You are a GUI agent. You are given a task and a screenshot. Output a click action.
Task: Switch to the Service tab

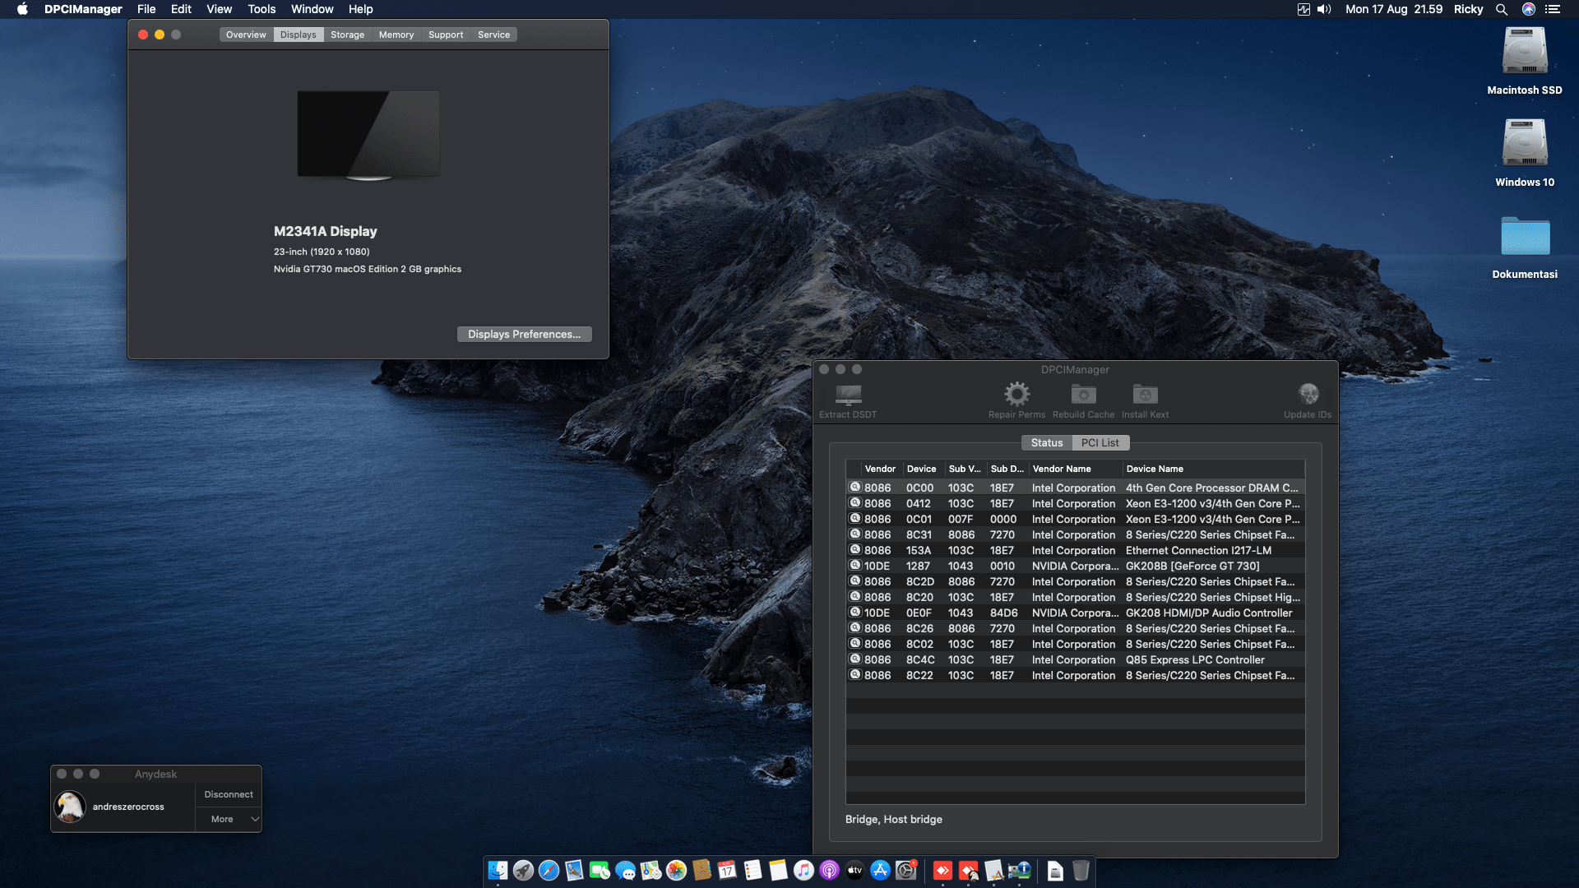(493, 35)
